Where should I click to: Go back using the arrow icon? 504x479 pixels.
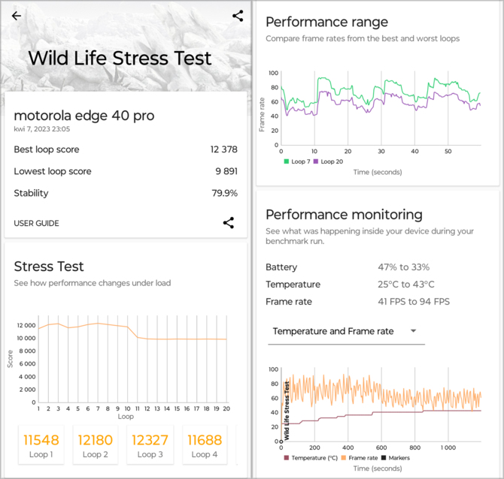pos(17,16)
